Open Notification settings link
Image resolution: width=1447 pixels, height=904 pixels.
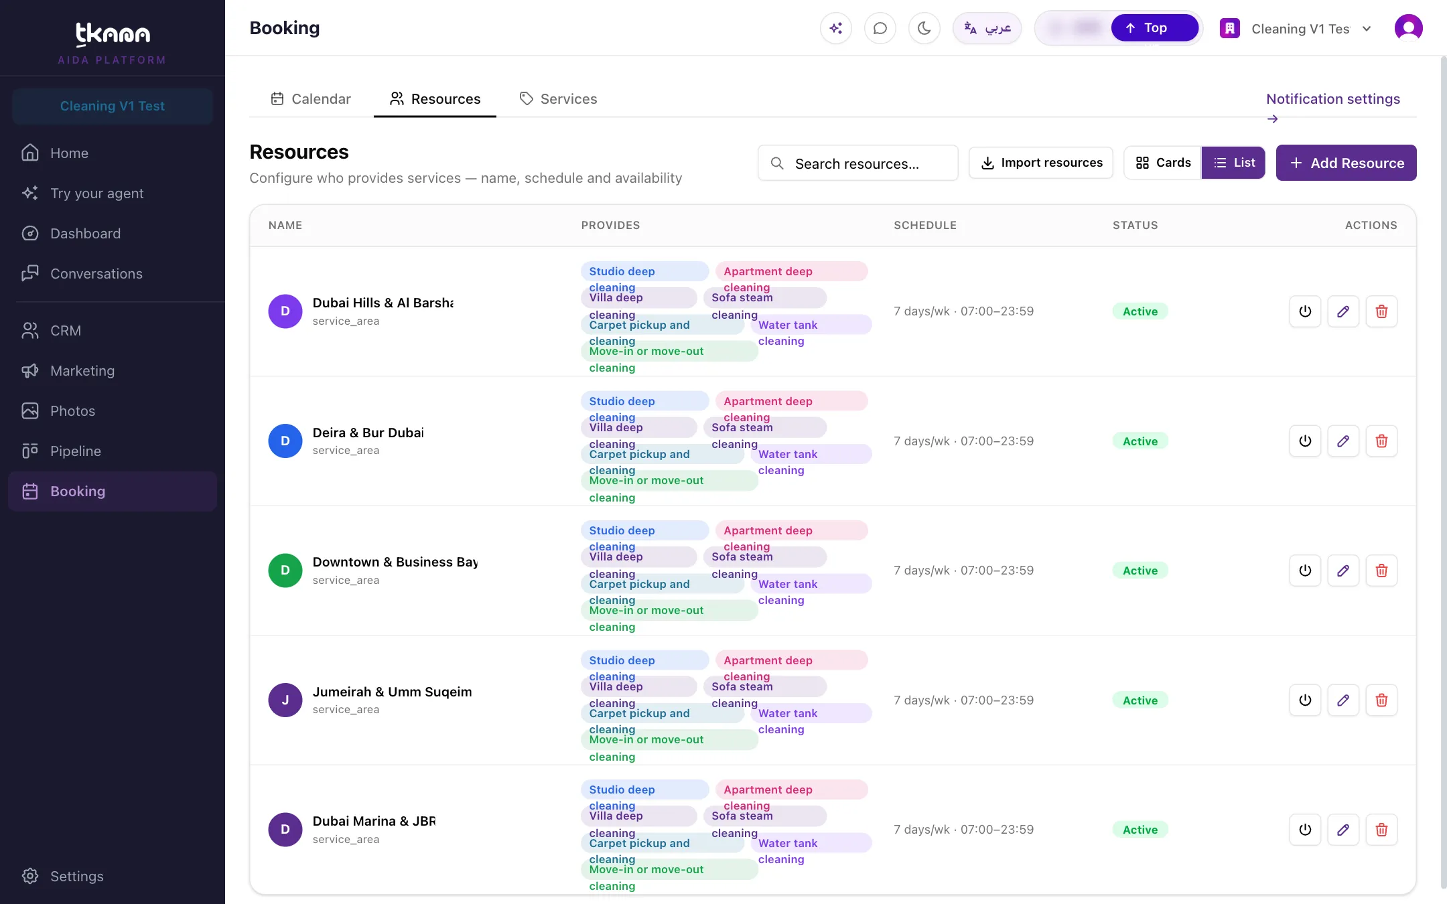click(1332, 100)
